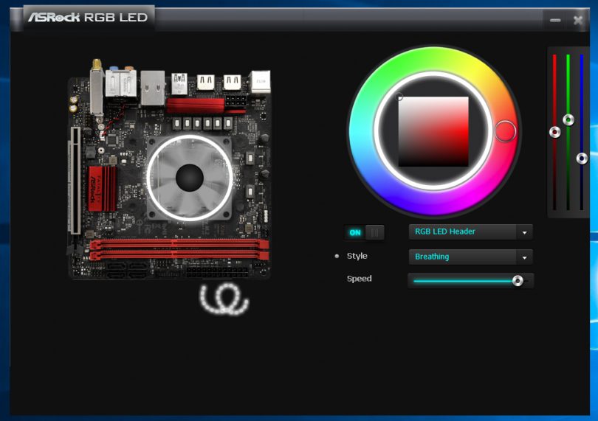The width and height of the screenshot is (598, 421).
Task: Click the ASRock RGB LED logo
Action: pyautogui.click(x=88, y=17)
